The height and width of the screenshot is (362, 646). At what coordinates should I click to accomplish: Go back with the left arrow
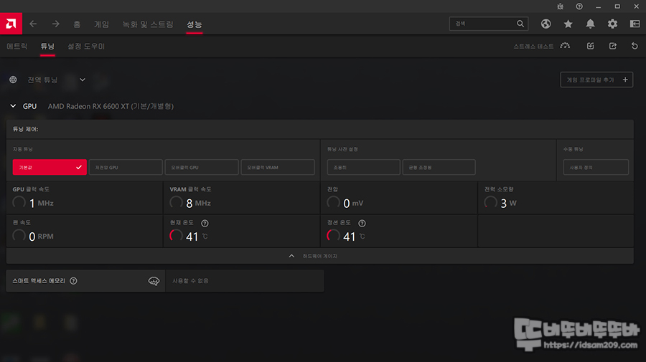[x=33, y=24]
